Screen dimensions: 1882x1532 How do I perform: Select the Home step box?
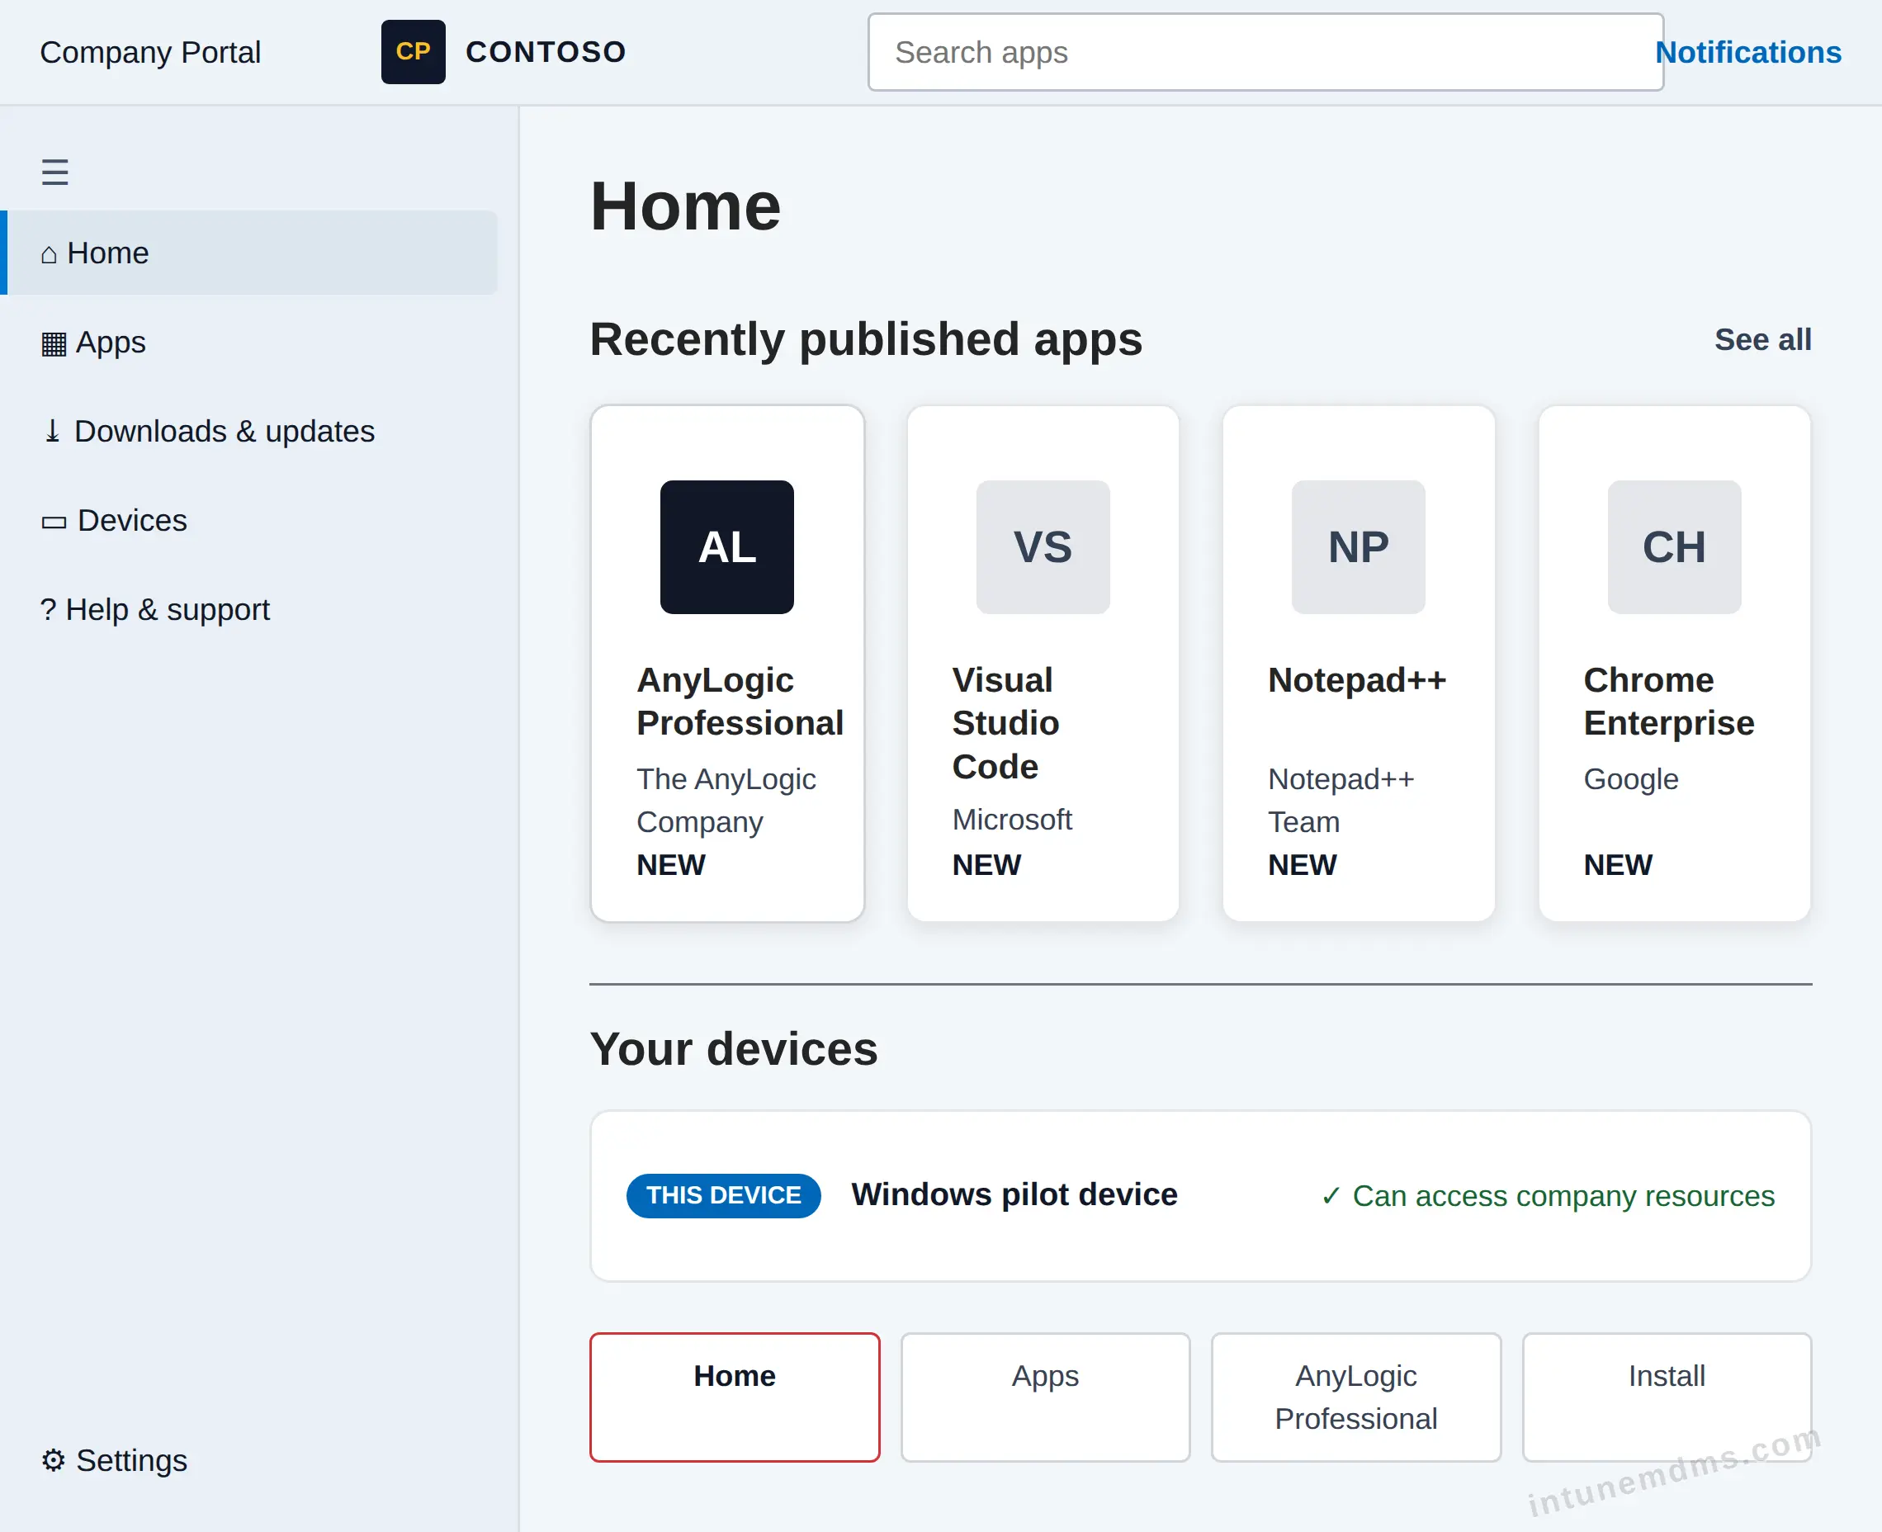point(734,1397)
